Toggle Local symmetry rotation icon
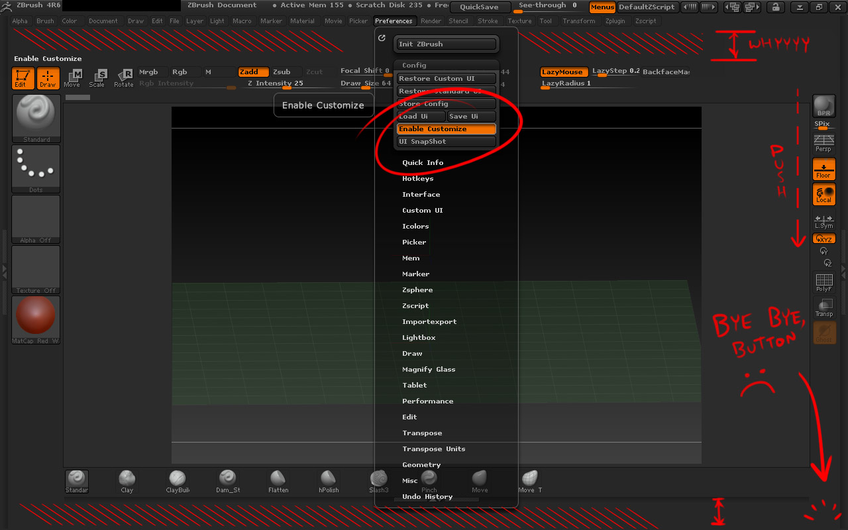Viewport: 848px width, 530px height. click(x=824, y=194)
